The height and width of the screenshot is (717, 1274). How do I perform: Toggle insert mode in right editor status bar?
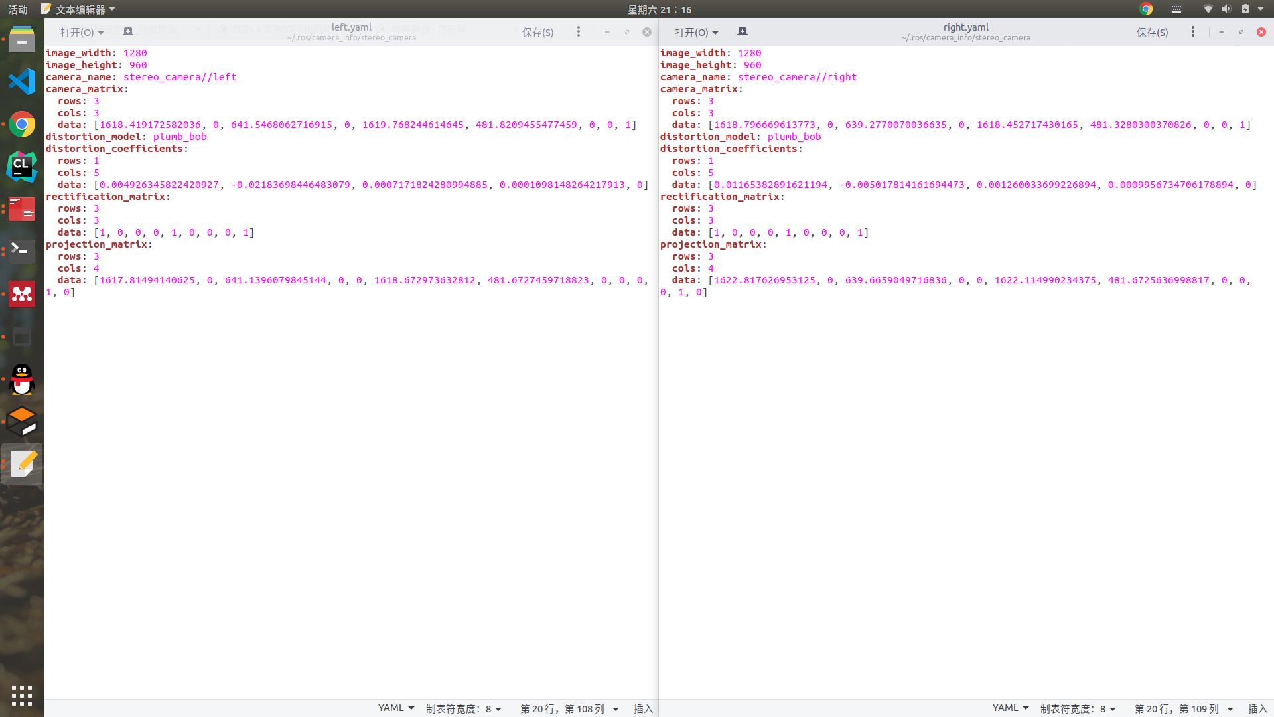pyautogui.click(x=1257, y=708)
